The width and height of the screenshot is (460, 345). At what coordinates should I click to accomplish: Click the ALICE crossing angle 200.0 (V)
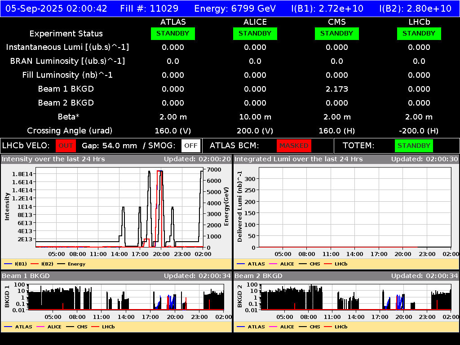[255, 131]
